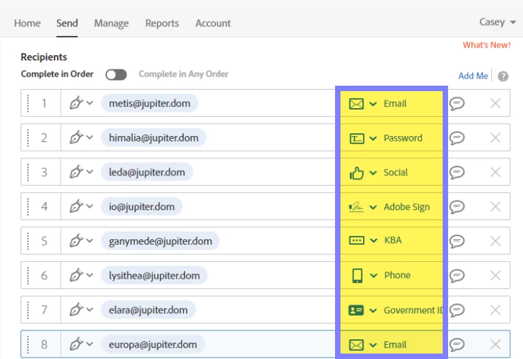The image size is (523, 359).
Task: Open private message for ganymede@jupiter.dom
Action: pyautogui.click(x=457, y=241)
